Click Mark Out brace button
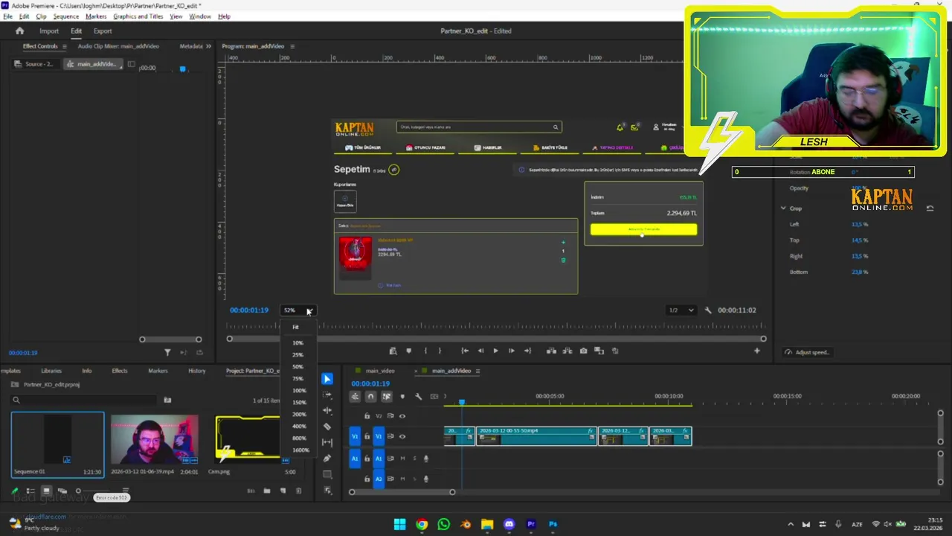 click(x=440, y=351)
